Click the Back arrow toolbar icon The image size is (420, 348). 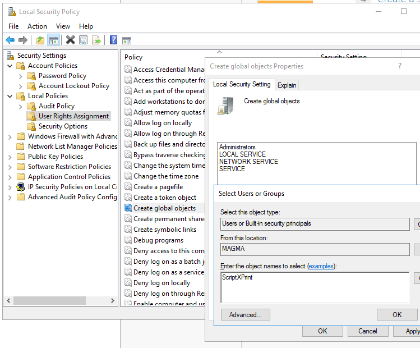click(x=10, y=40)
